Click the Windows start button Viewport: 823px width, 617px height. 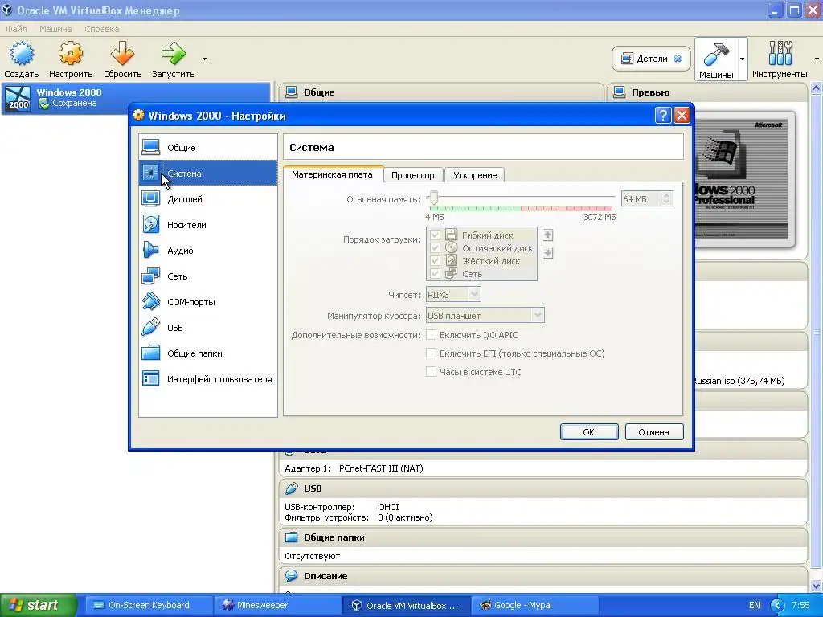[39, 605]
